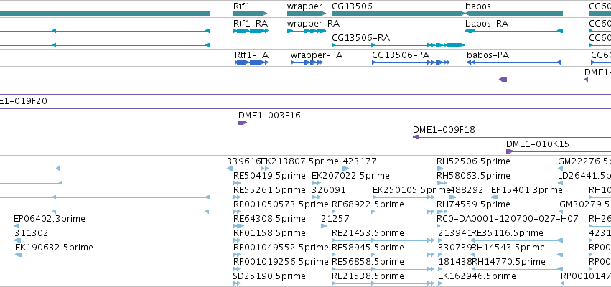
Task: Click EST RE50419.5prime
Action: point(269,176)
